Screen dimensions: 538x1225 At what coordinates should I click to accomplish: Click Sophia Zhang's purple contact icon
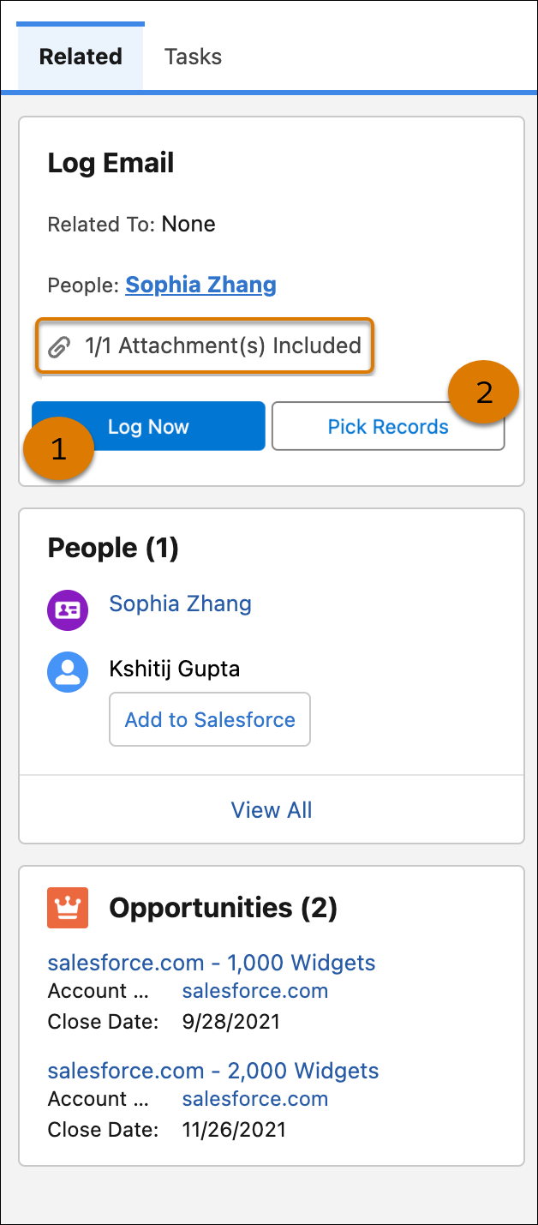(68, 609)
